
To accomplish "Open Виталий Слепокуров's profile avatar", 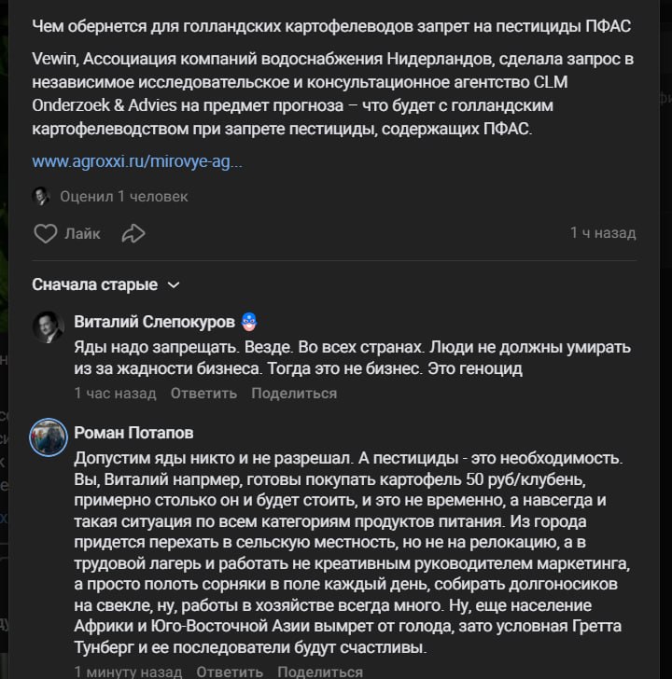I will pos(49,327).
